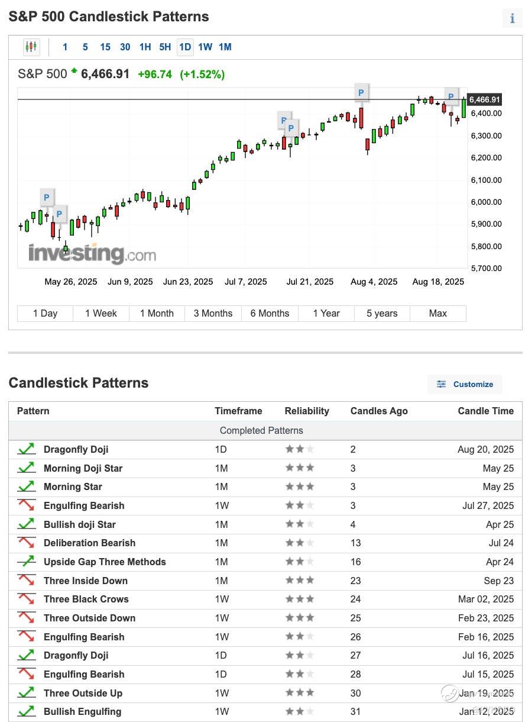Open the Bullish doji Star pattern
This screenshot has height=722, width=525.
click(80, 524)
